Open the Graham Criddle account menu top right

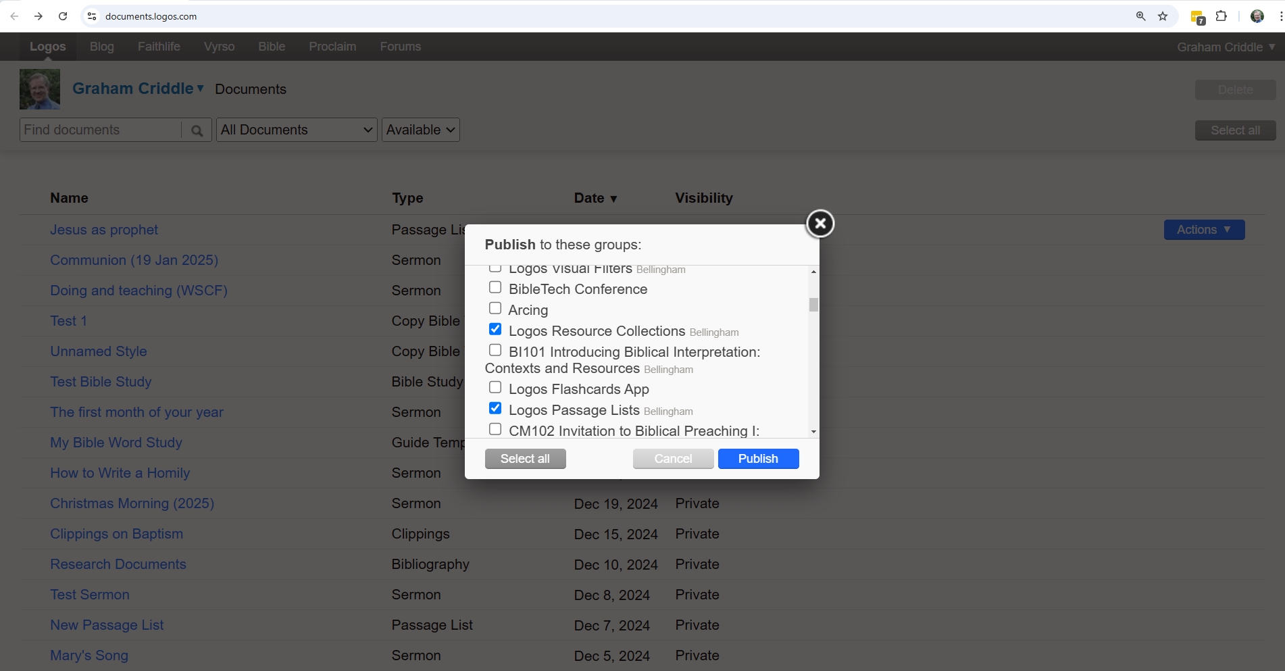tap(1226, 47)
